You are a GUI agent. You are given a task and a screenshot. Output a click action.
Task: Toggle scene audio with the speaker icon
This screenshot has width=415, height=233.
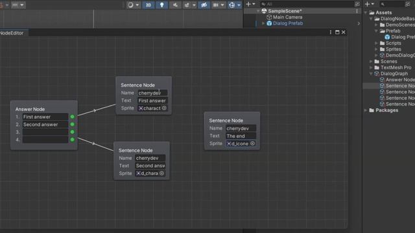tap(175, 5)
